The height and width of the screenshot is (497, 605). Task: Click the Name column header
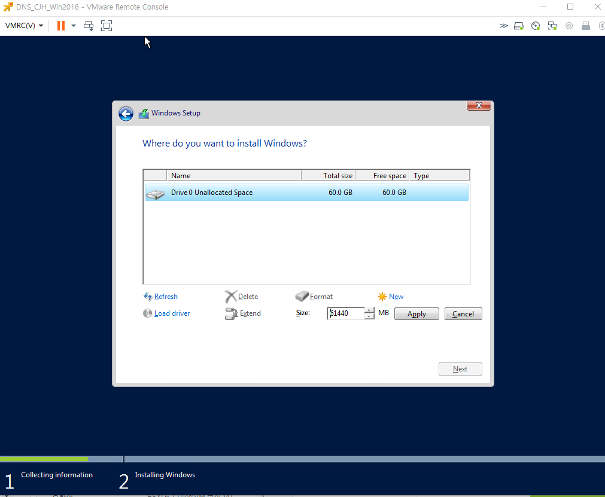(234, 175)
